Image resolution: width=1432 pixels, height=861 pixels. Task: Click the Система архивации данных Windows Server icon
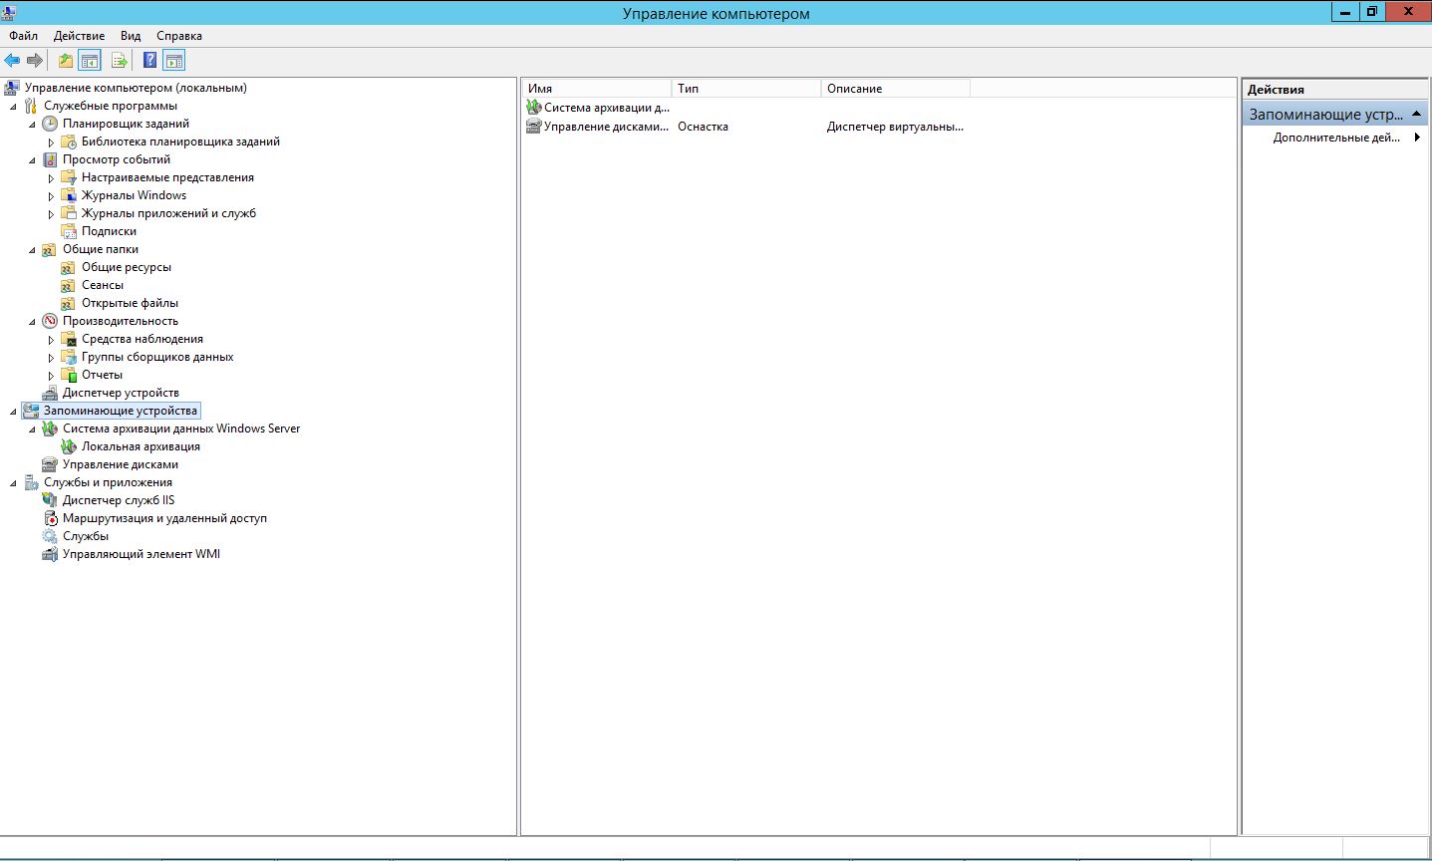tap(50, 429)
